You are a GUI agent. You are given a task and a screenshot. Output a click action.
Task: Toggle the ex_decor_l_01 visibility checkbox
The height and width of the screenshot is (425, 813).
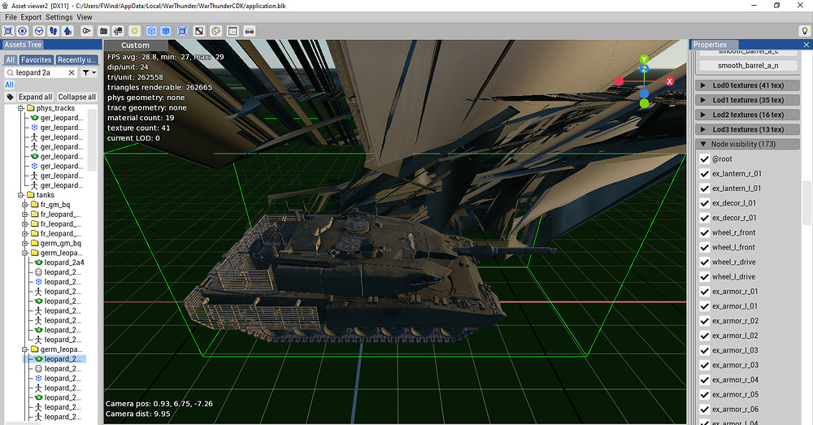705,203
